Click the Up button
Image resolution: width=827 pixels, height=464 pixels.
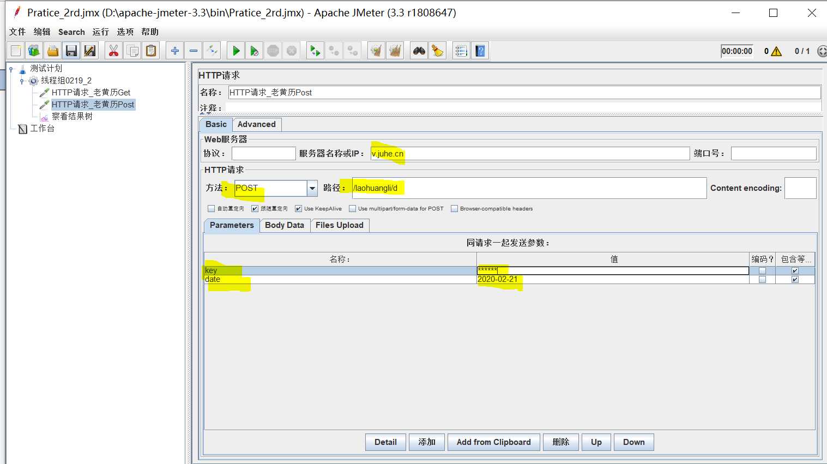pyautogui.click(x=596, y=442)
